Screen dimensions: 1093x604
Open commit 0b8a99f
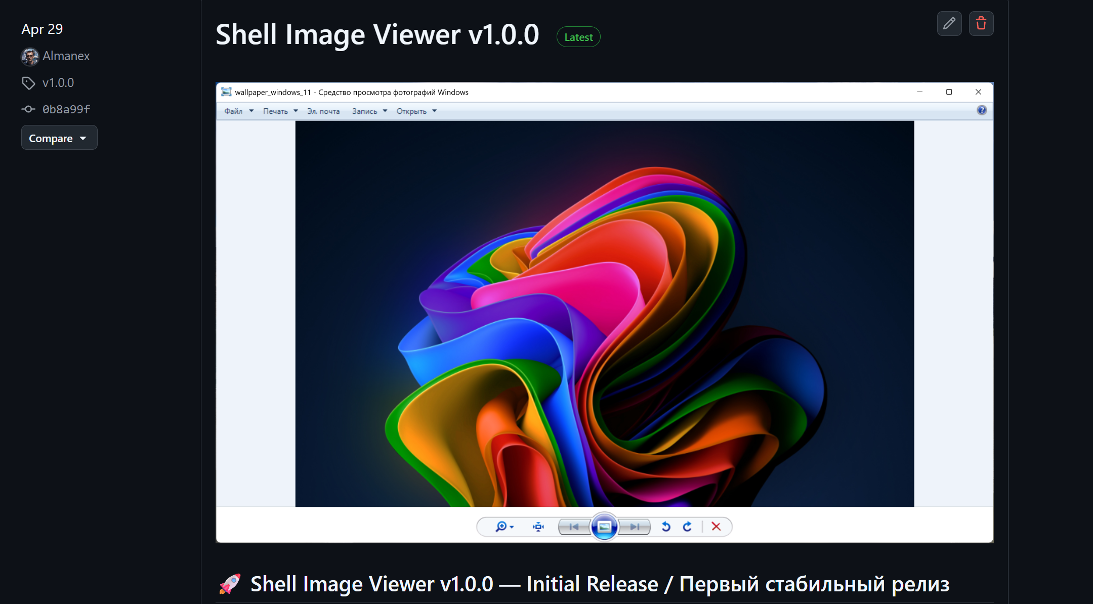pos(66,109)
